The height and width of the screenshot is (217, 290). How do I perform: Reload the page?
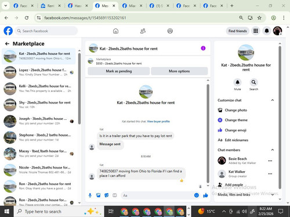pyautogui.click(x=27, y=18)
